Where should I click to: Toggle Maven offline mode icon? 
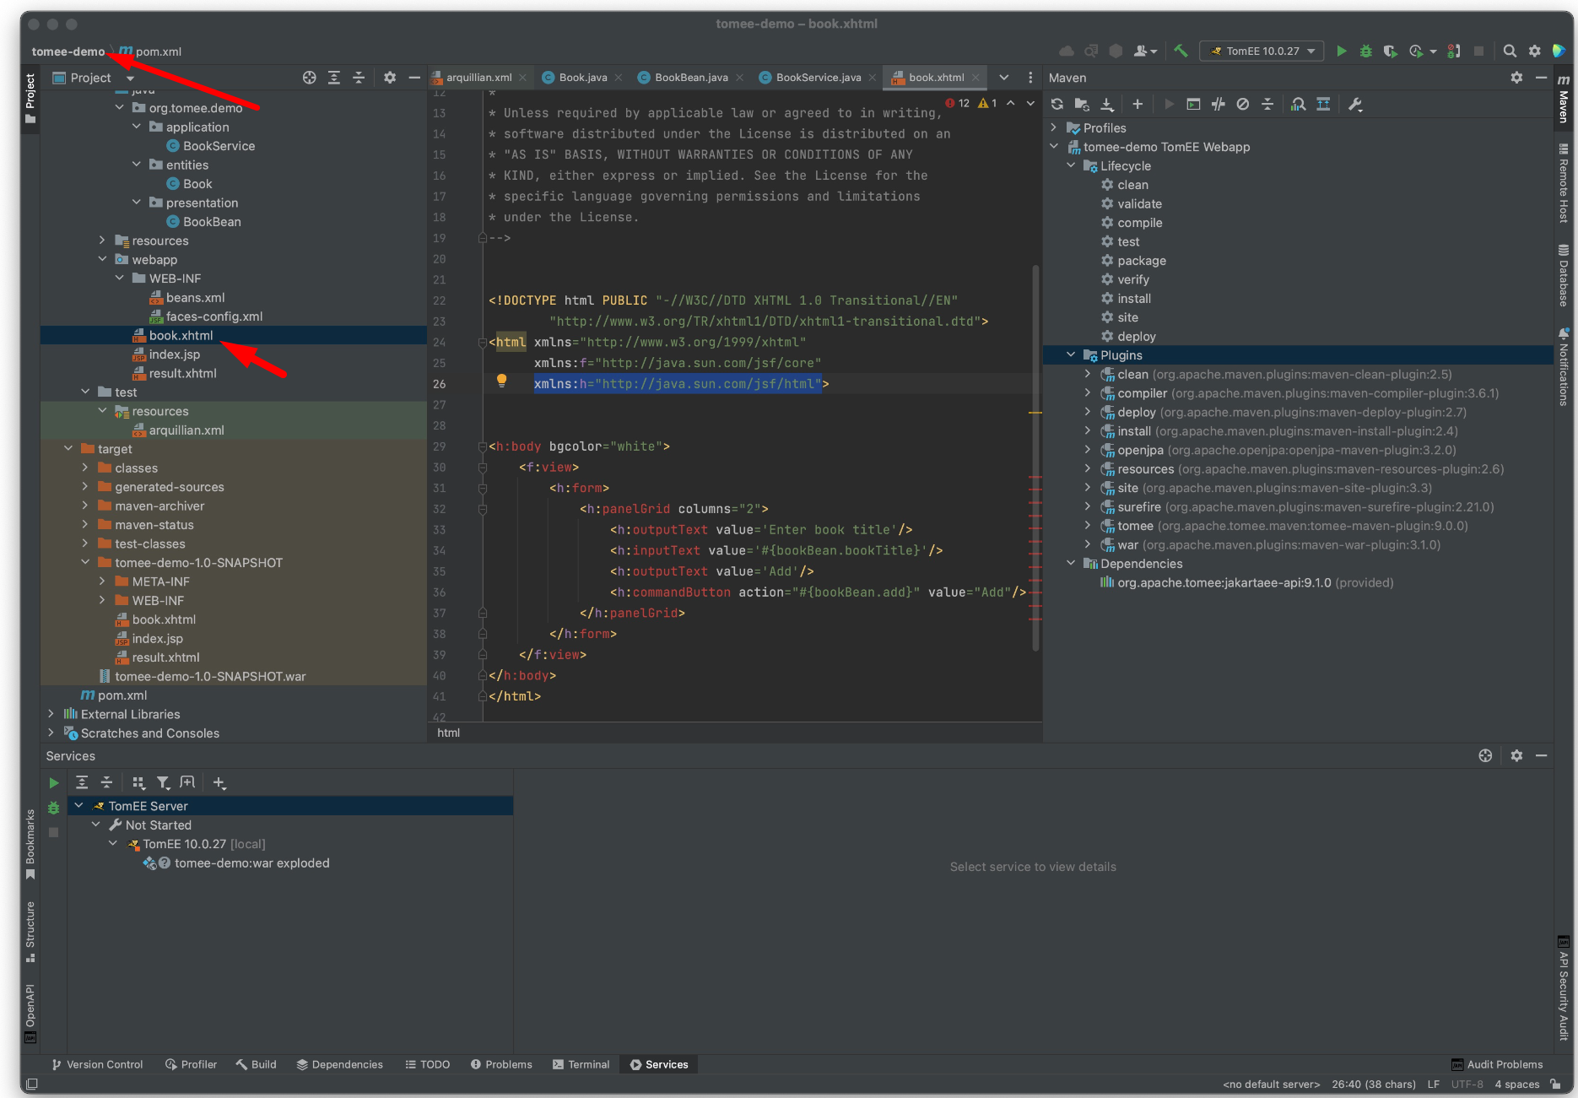coord(1218,105)
